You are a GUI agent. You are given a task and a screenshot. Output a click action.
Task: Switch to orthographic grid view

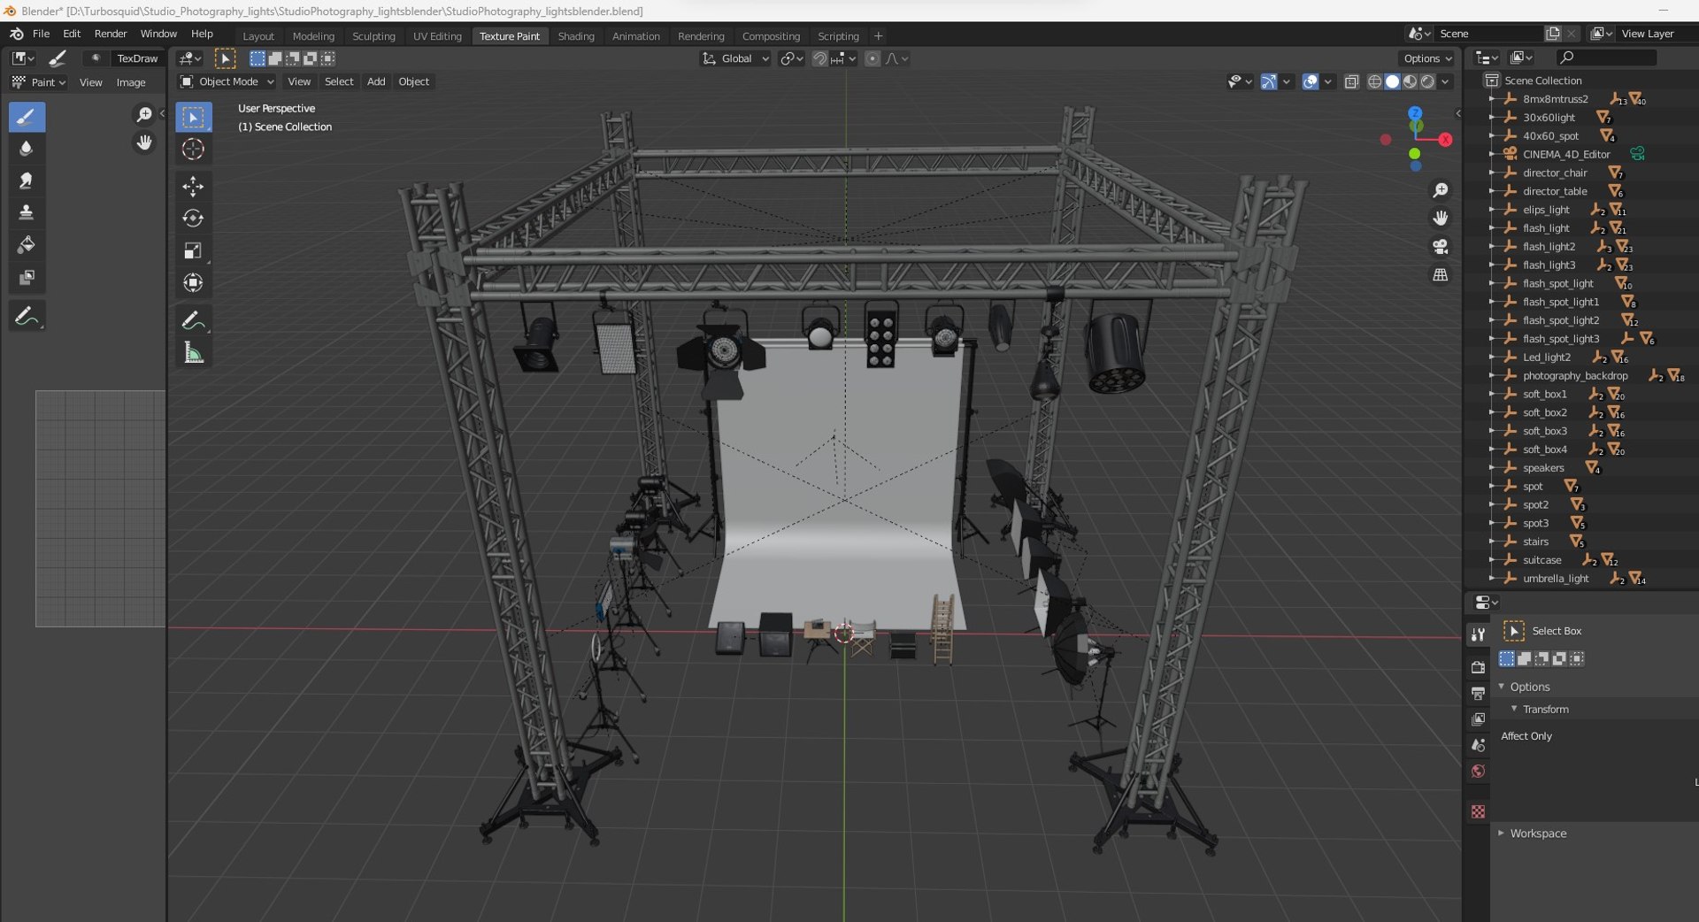click(1441, 275)
